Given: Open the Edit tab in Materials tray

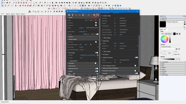Looking at the screenshot, I should tap(165, 29).
